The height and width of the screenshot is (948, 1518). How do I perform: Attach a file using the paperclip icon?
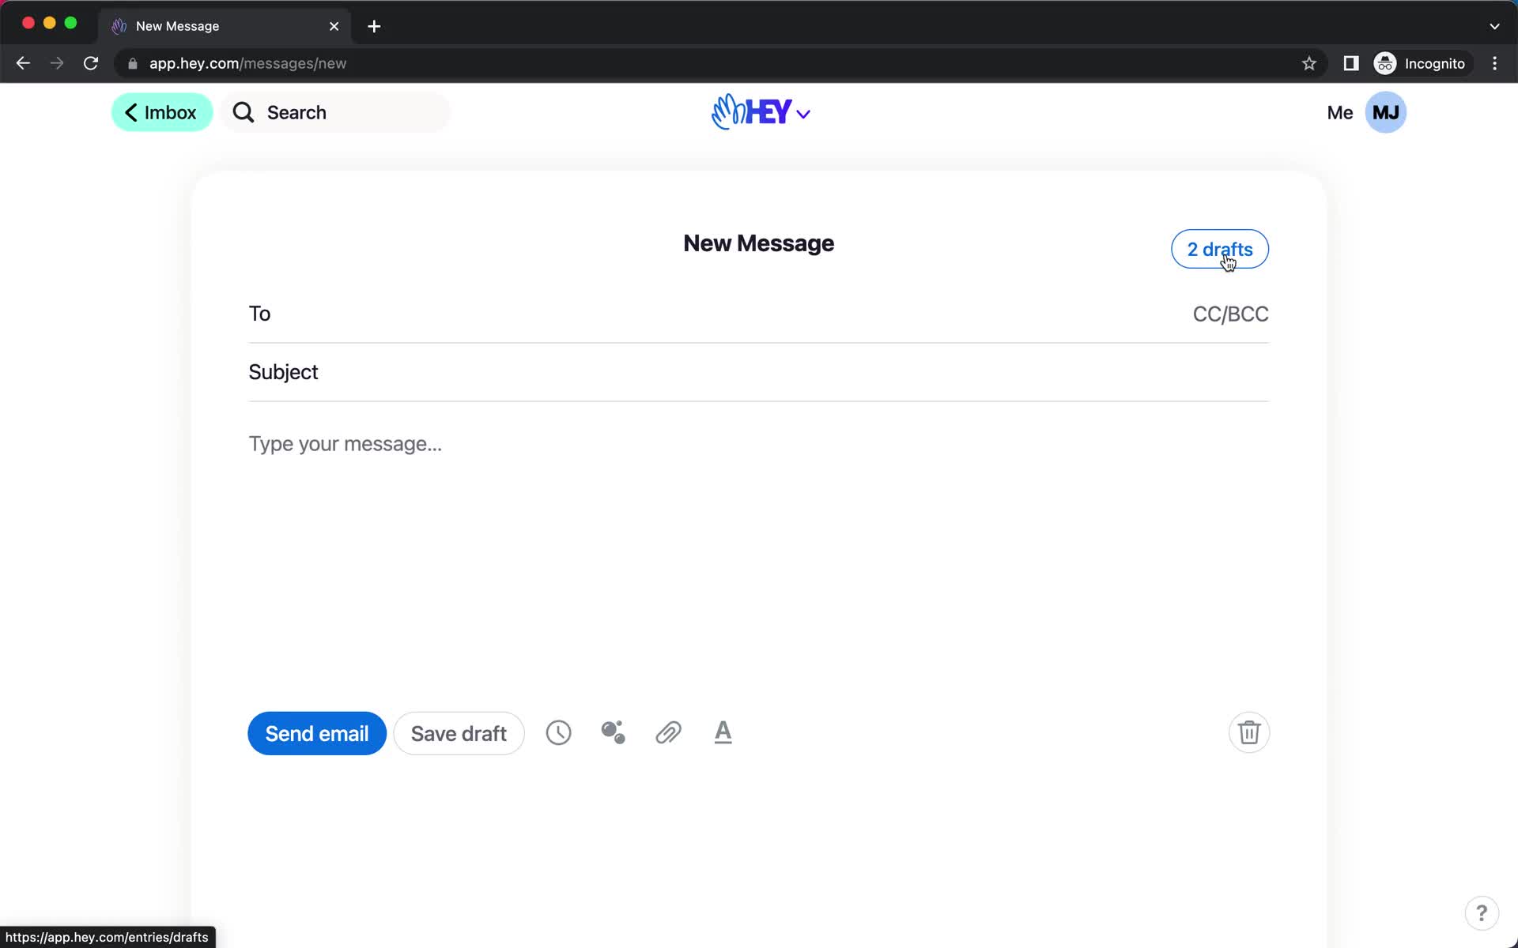[x=668, y=732]
